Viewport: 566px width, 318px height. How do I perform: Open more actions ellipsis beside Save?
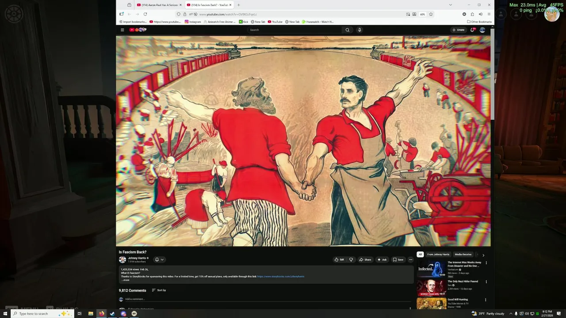tap(410, 260)
